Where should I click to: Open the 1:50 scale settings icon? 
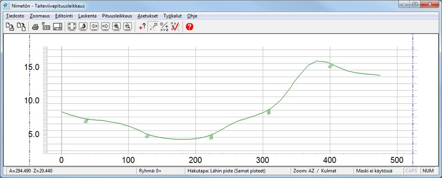coord(46,27)
